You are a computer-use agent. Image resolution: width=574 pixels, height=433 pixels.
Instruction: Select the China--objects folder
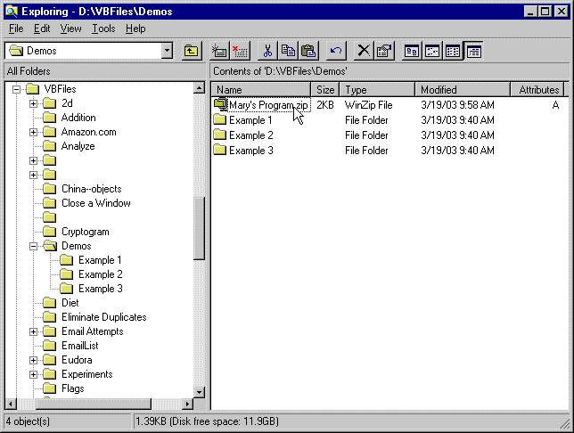(92, 189)
